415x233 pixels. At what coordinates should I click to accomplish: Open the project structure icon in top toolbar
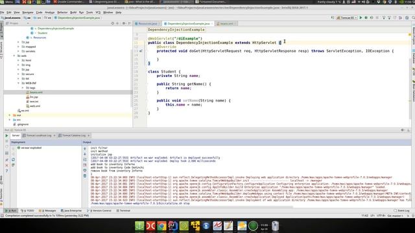407,17
